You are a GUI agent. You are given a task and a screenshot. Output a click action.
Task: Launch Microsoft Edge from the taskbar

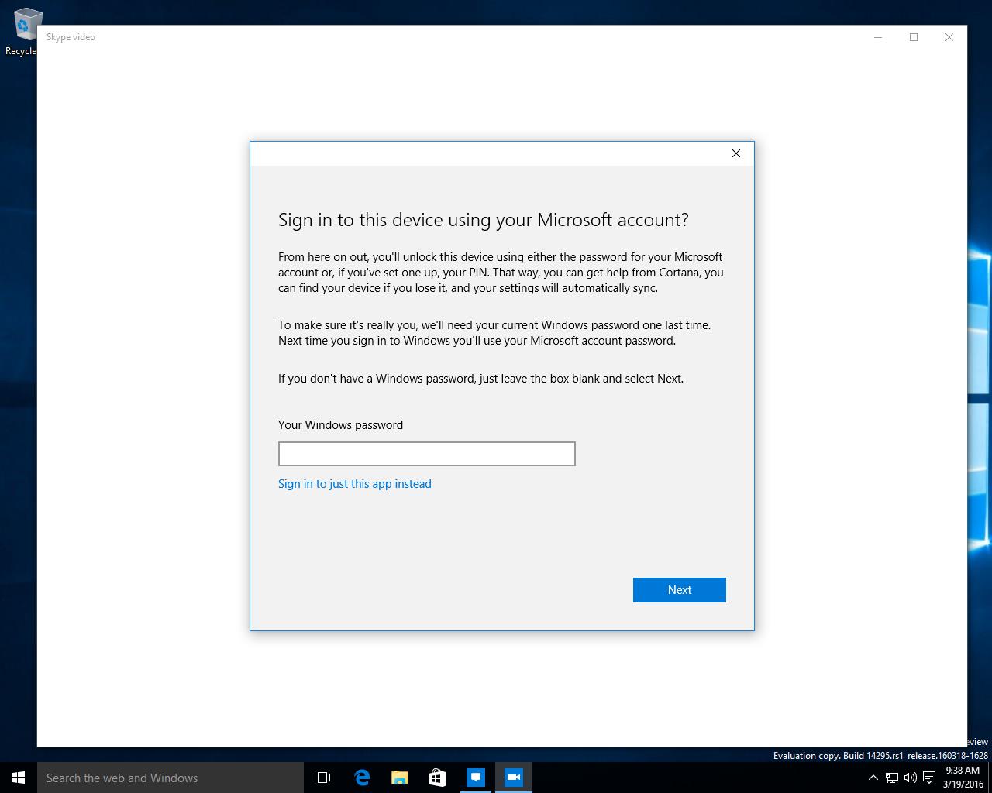point(362,778)
